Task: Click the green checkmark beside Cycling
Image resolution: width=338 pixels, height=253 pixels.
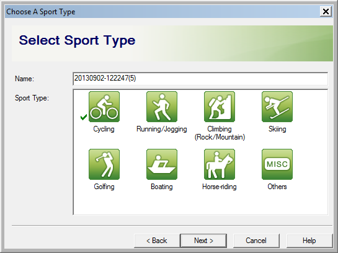Action: (x=84, y=117)
